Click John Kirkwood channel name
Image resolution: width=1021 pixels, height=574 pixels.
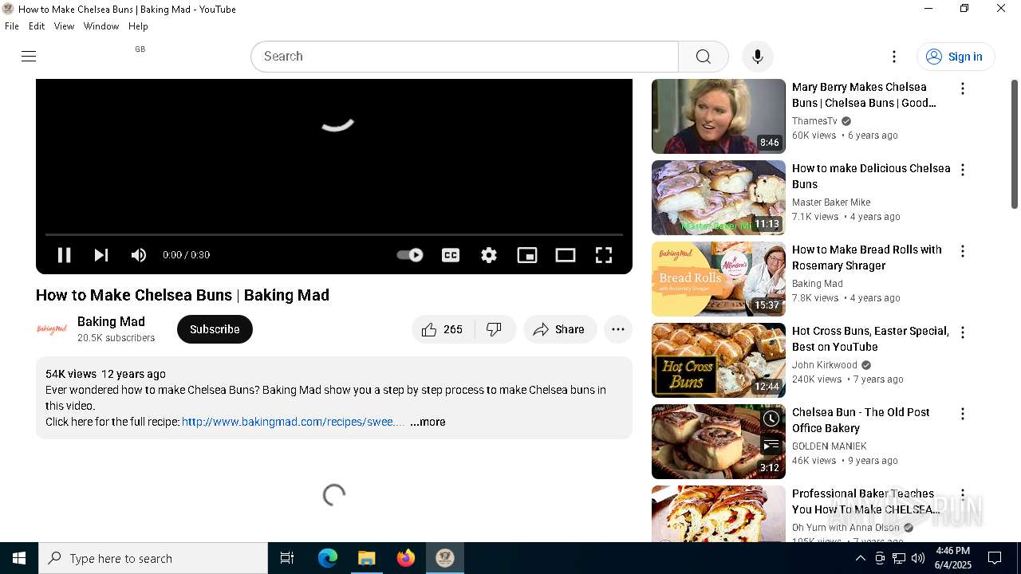pos(825,365)
